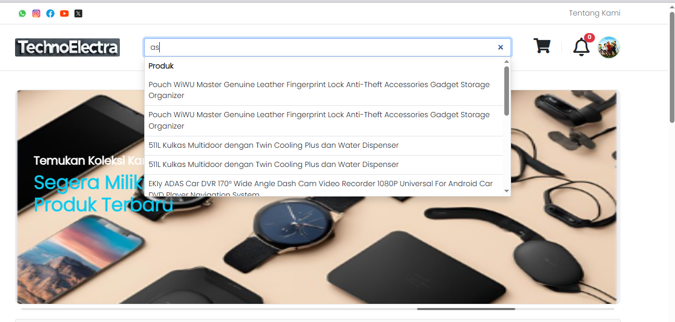This screenshot has height=322, width=675.
Task: Click the suggestion list scrollbar thumb
Action: click(x=506, y=91)
